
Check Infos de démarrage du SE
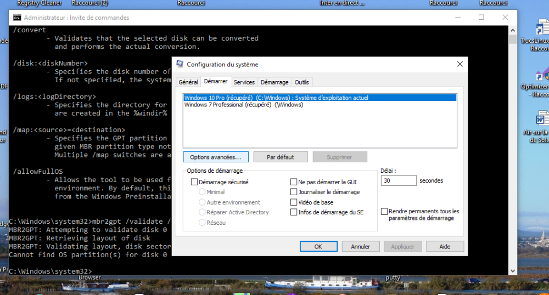(x=294, y=212)
